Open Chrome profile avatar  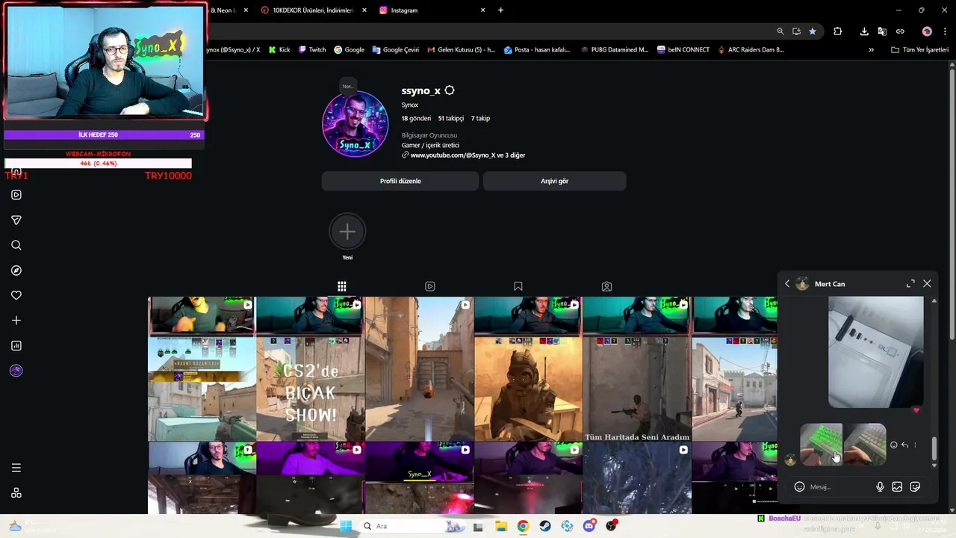click(x=927, y=31)
